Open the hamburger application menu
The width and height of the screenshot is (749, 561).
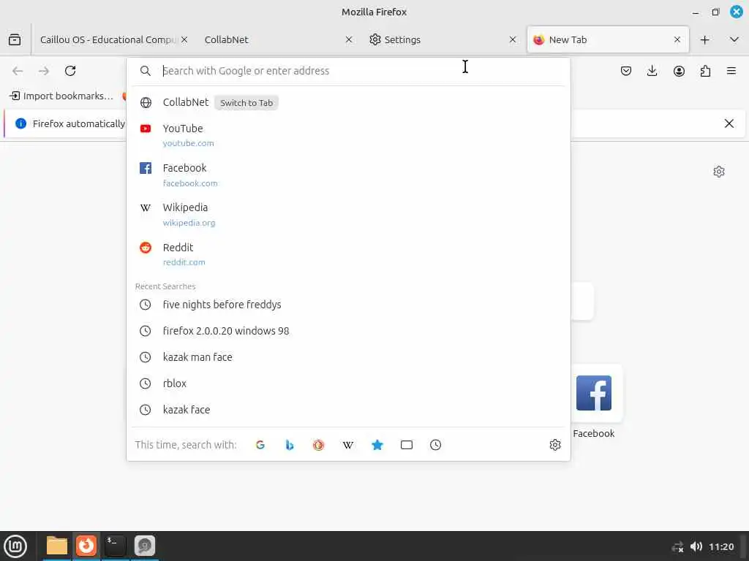point(731,71)
